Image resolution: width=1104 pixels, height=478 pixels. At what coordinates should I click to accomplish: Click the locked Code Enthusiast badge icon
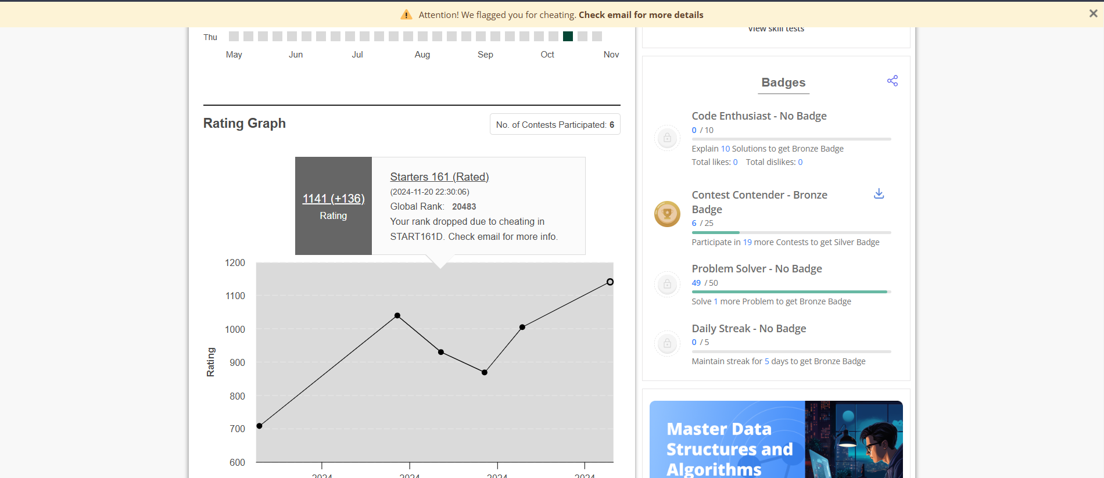(x=667, y=138)
